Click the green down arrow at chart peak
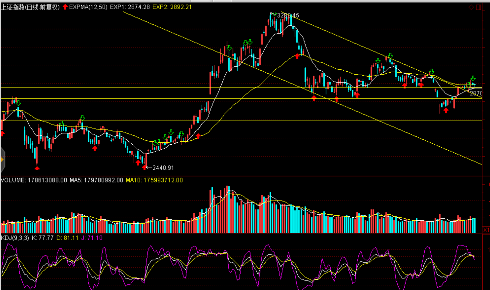This screenshot has height=290, width=490. 274,14
